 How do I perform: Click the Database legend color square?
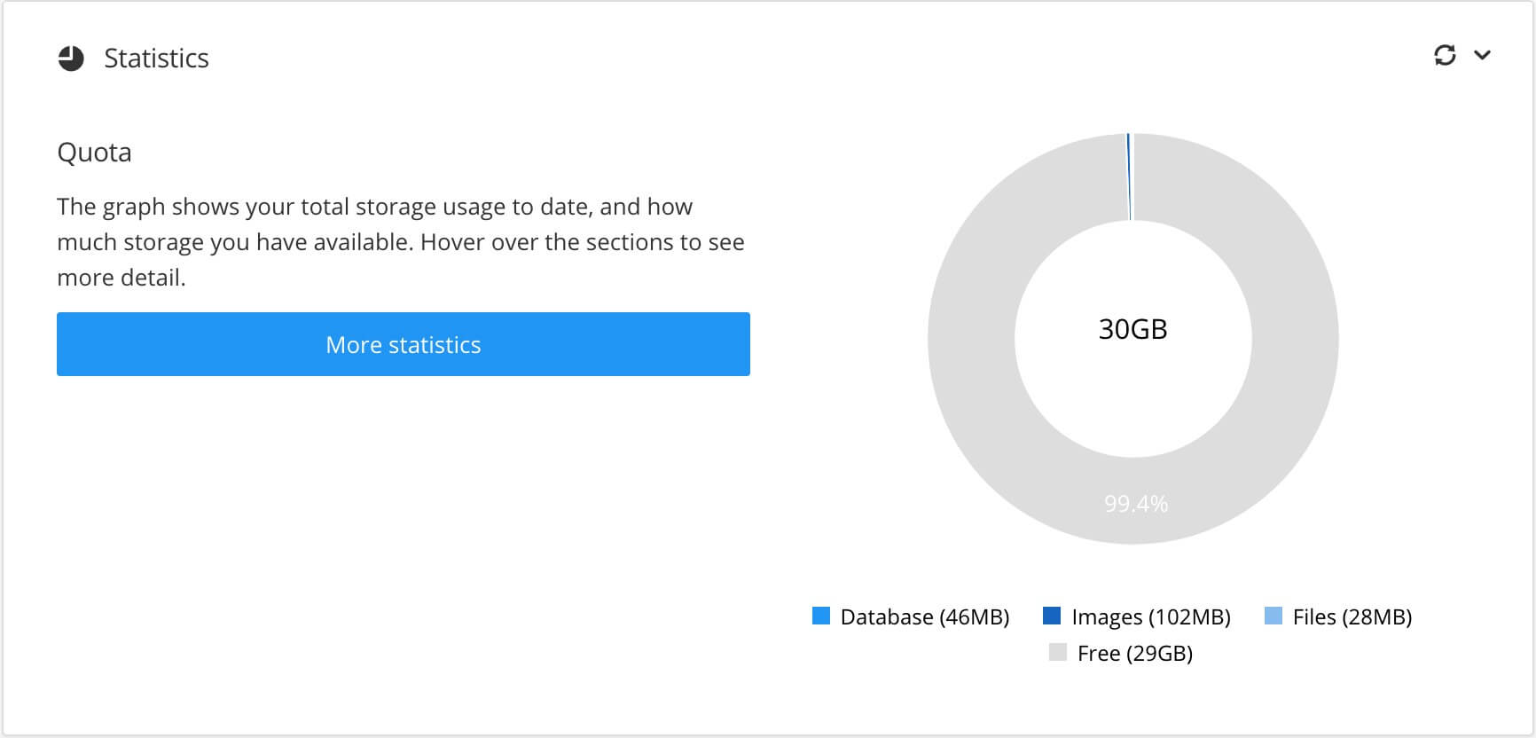click(820, 616)
